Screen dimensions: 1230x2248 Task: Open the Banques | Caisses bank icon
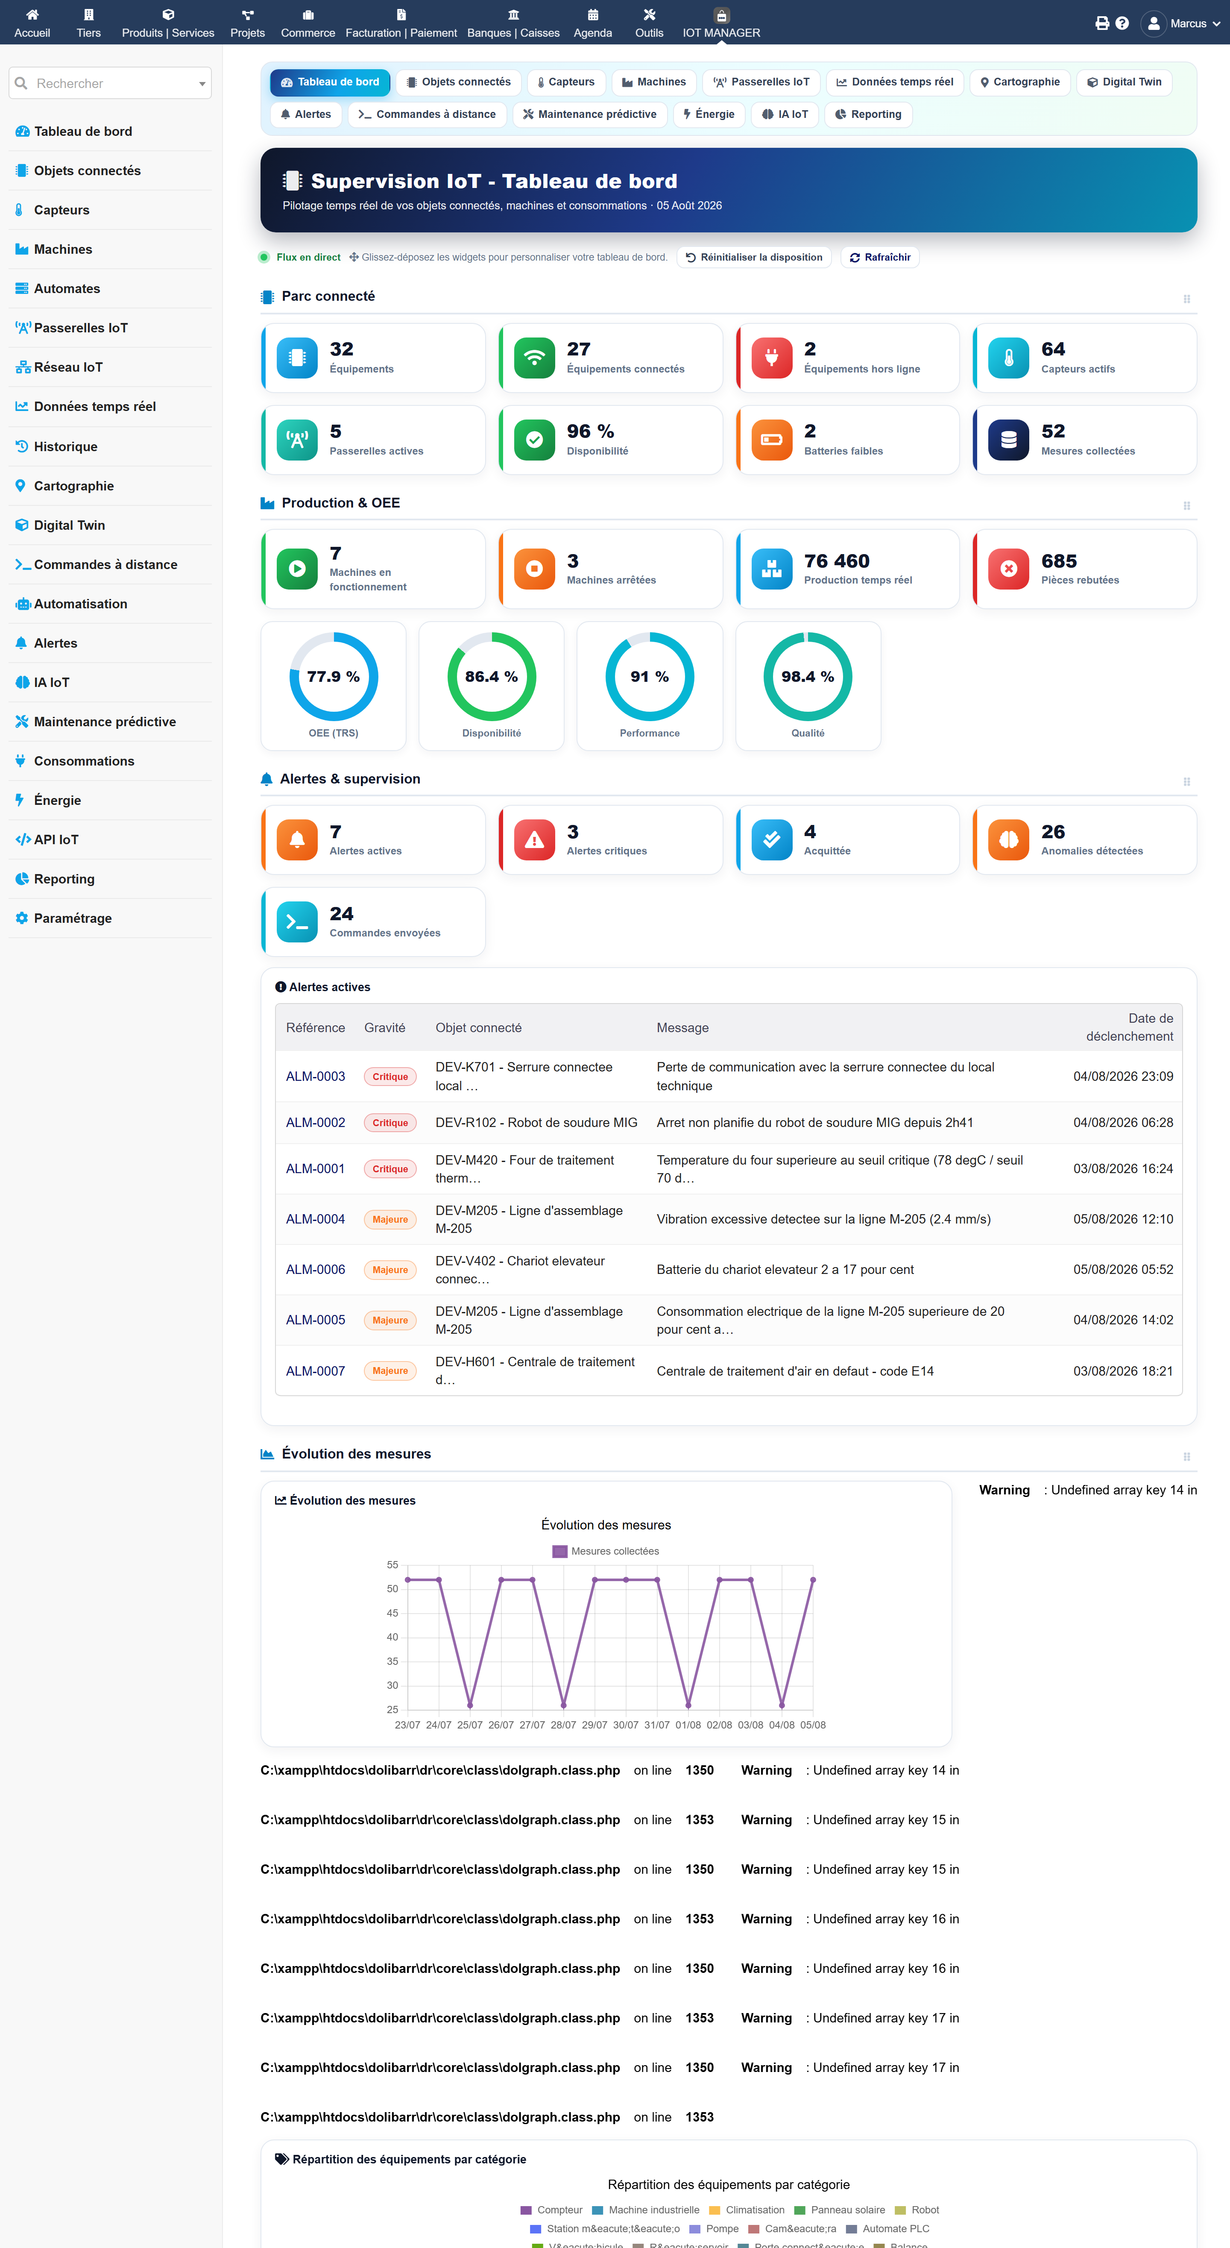click(x=513, y=15)
